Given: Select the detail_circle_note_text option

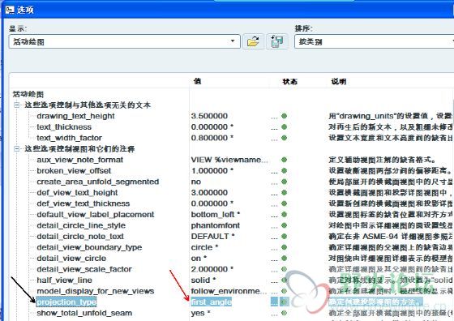Looking at the screenshot, I should pyautogui.click(x=80, y=237).
